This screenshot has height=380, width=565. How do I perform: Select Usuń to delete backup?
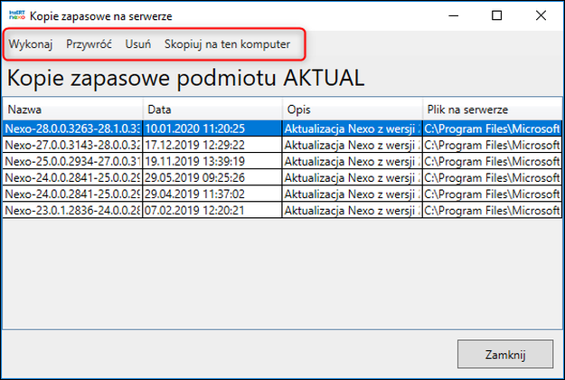(x=138, y=44)
